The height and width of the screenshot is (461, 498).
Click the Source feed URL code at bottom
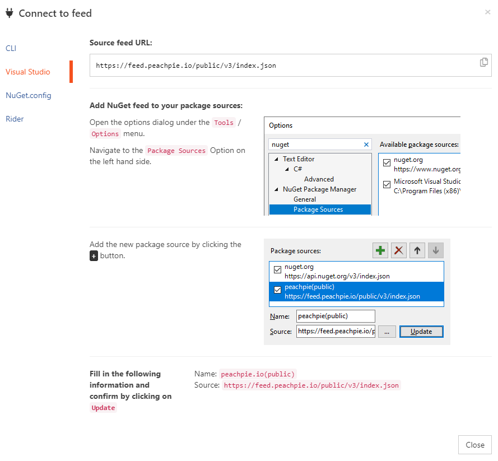(311, 385)
